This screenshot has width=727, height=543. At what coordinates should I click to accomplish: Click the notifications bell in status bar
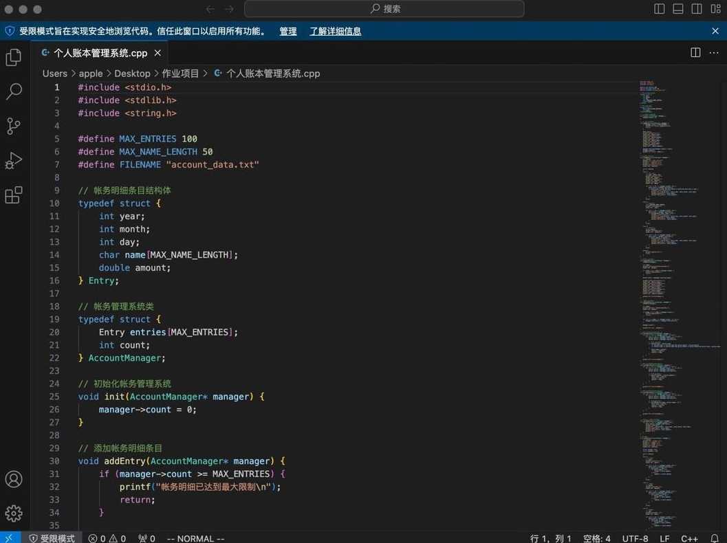(715, 538)
